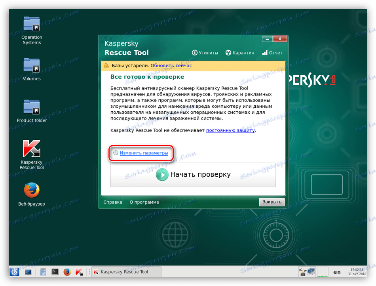The width and height of the screenshot is (376, 286).
Task: Open the Operation Systems desktop folder
Action: (32, 31)
